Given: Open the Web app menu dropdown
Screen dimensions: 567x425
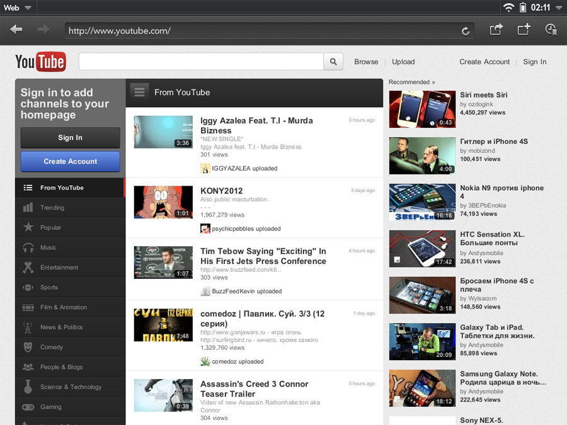Looking at the screenshot, I should coord(18,8).
